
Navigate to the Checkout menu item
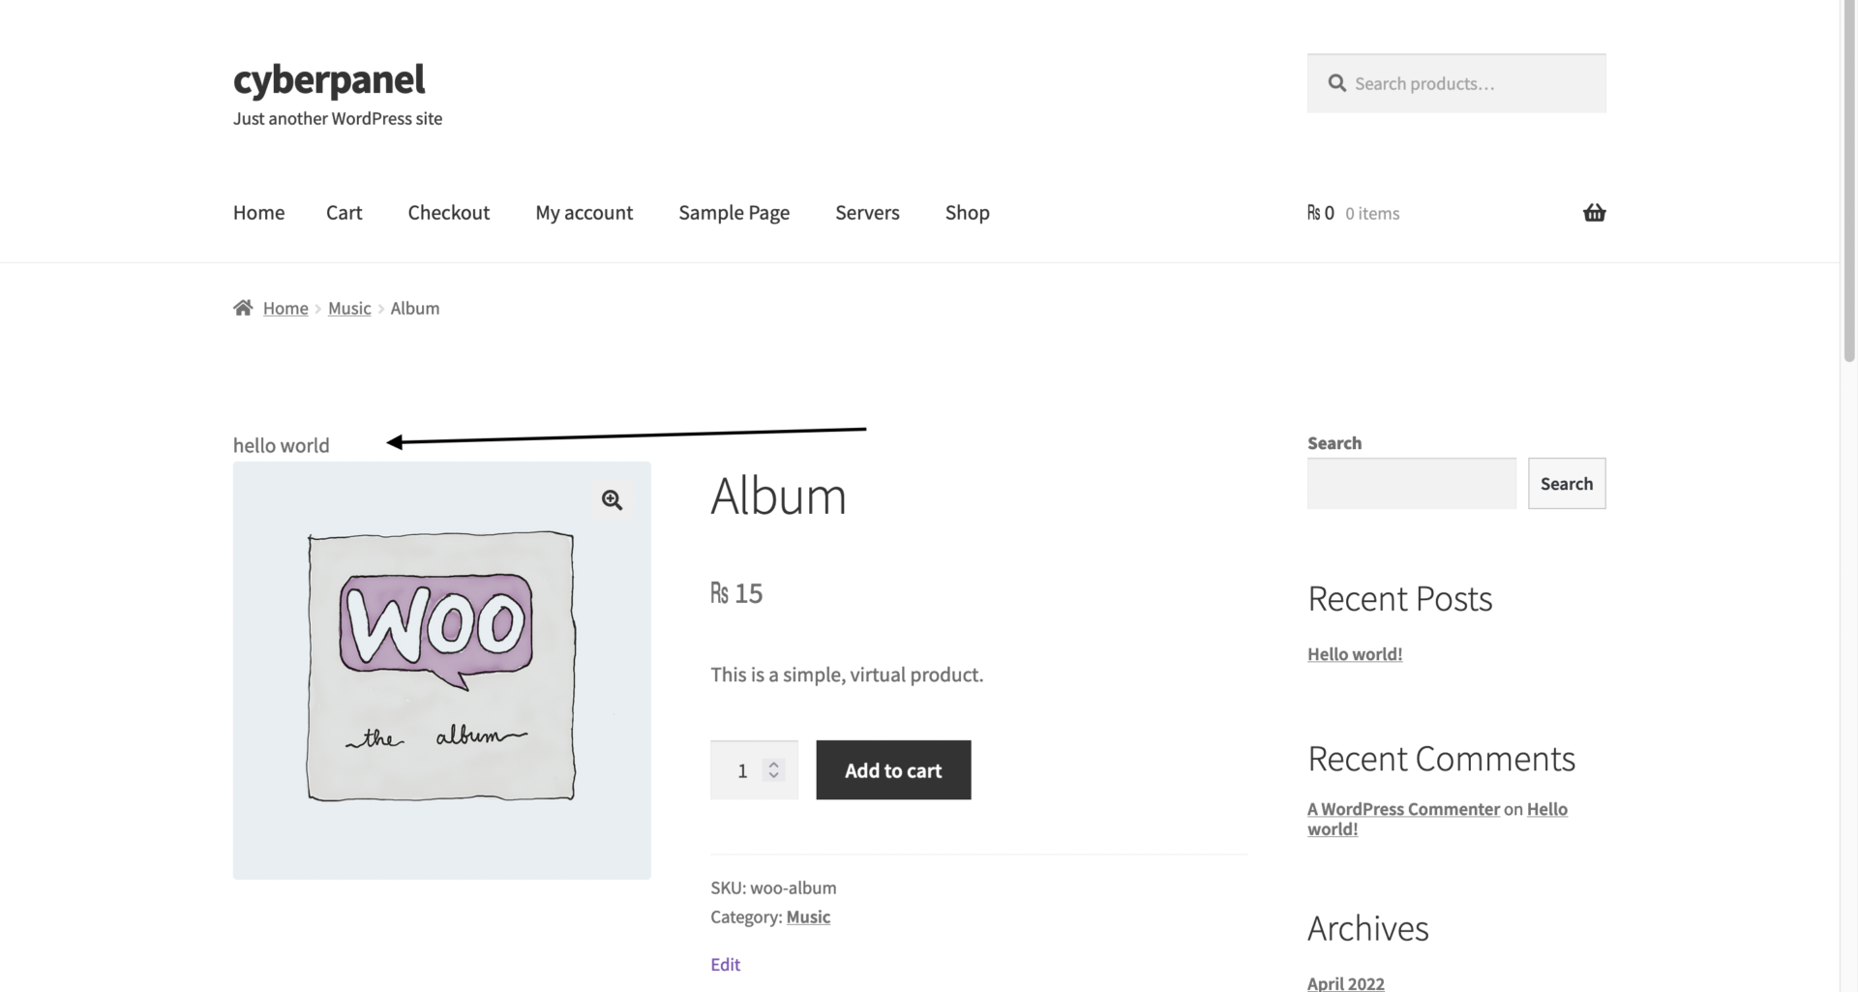pos(448,212)
